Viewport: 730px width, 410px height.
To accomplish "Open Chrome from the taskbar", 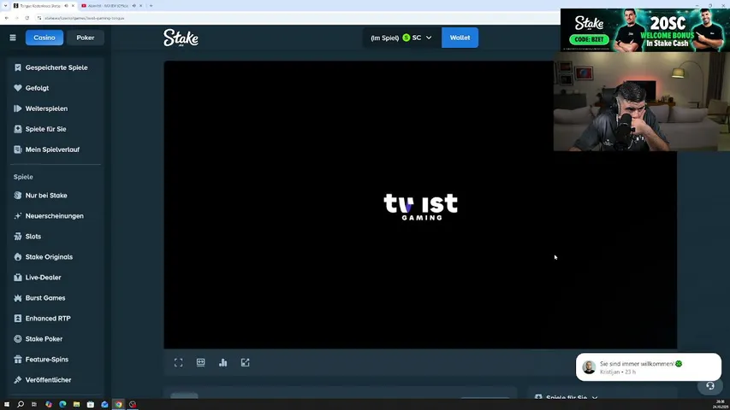I will [x=119, y=404].
